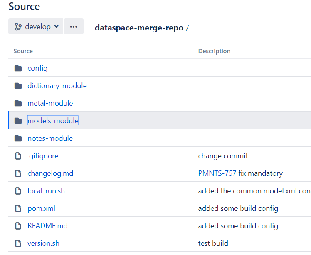Open the pom.xml file
Viewport: 311px width, 255px height.
click(41, 208)
